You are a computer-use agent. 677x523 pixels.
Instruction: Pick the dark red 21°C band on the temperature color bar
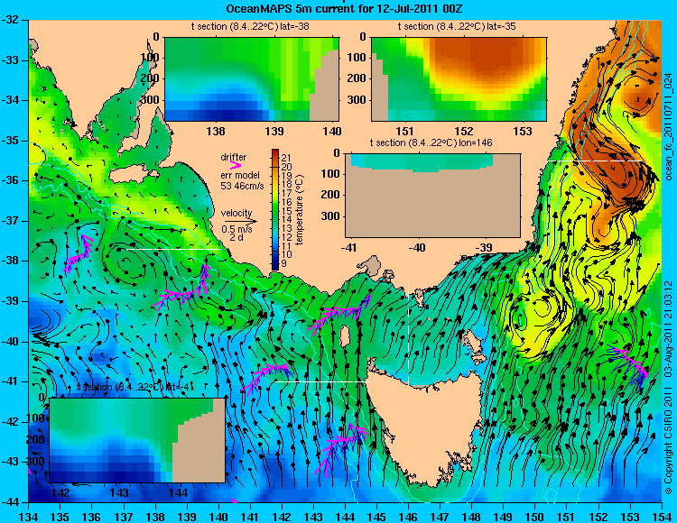(x=275, y=156)
